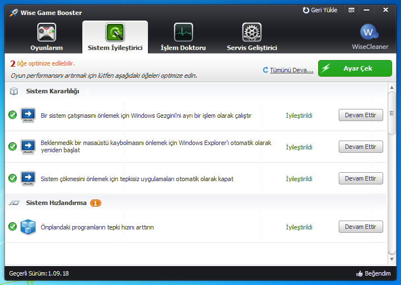
Task: Click the orange 1 badge beside Sistem Hızlandırma
Action: [96, 203]
